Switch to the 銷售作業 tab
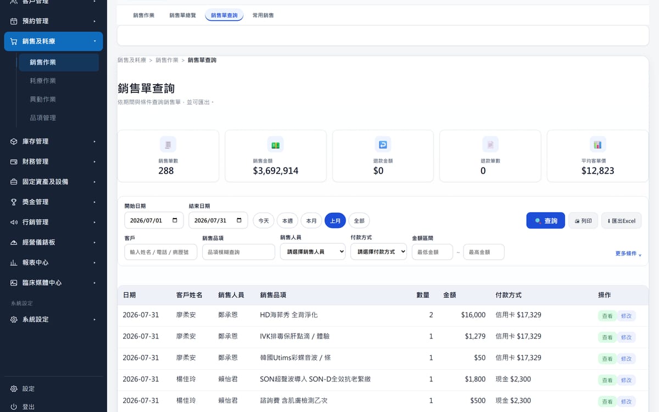The image size is (659, 412). coord(143,15)
